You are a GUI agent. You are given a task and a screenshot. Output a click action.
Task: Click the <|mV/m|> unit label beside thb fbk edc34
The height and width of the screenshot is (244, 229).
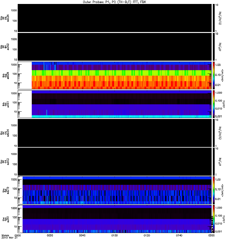pos(223,75)
